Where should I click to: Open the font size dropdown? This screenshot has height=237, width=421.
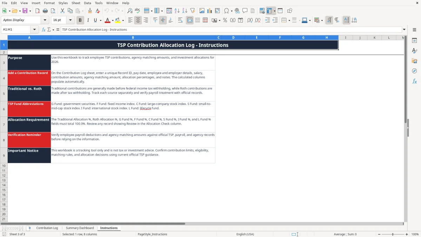coord(70,20)
